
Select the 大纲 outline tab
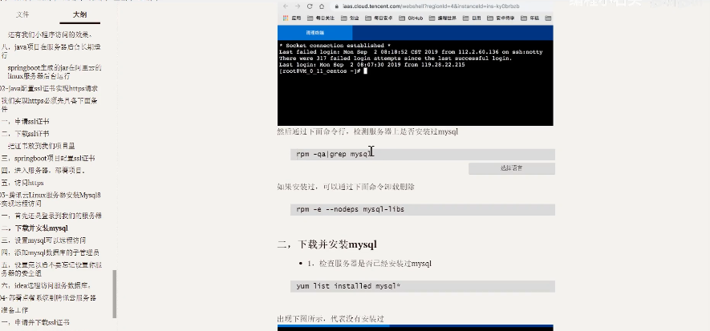(79, 14)
